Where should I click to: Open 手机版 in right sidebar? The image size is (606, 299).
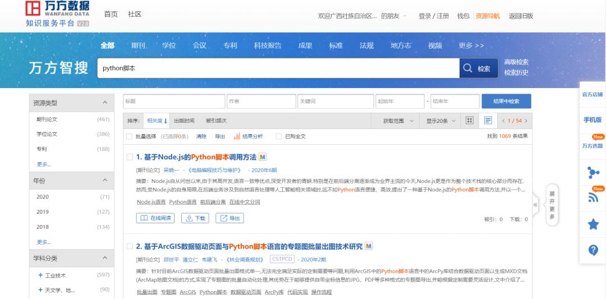click(593, 119)
